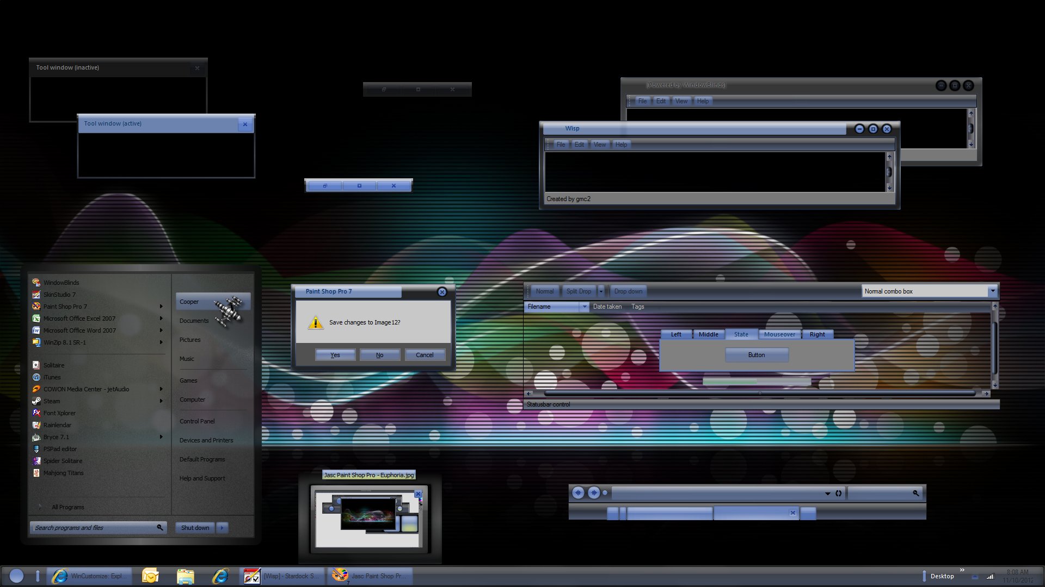Click No in Paint Shop Pro dialog
The height and width of the screenshot is (587, 1045).
pyautogui.click(x=380, y=355)
